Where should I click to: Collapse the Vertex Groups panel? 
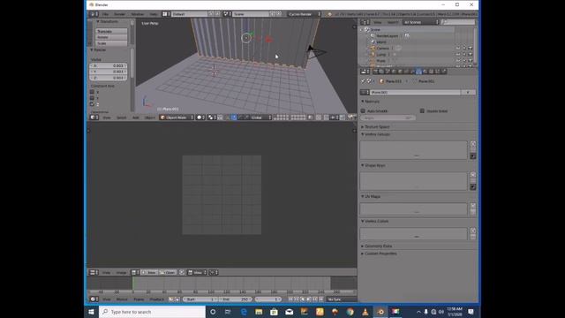click(376, 134)
